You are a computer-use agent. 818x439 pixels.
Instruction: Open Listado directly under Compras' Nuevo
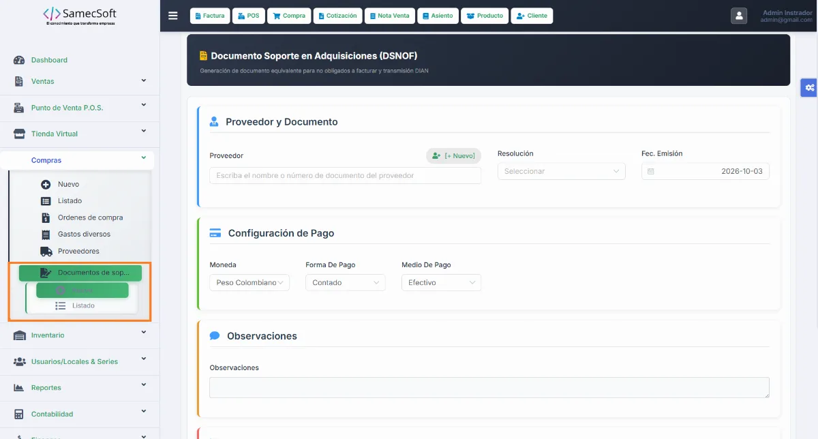pyautogui.click(x=70, y=201)
